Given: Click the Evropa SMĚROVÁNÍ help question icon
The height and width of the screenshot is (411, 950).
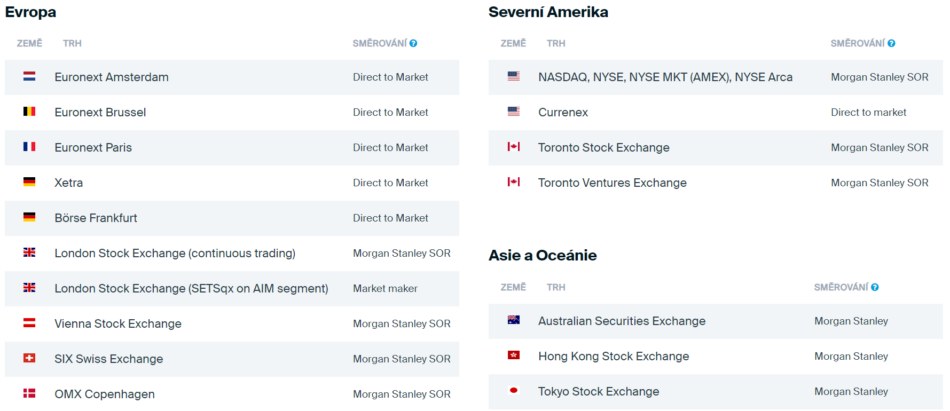Looking at the screenshot, I should pos(413,43).
